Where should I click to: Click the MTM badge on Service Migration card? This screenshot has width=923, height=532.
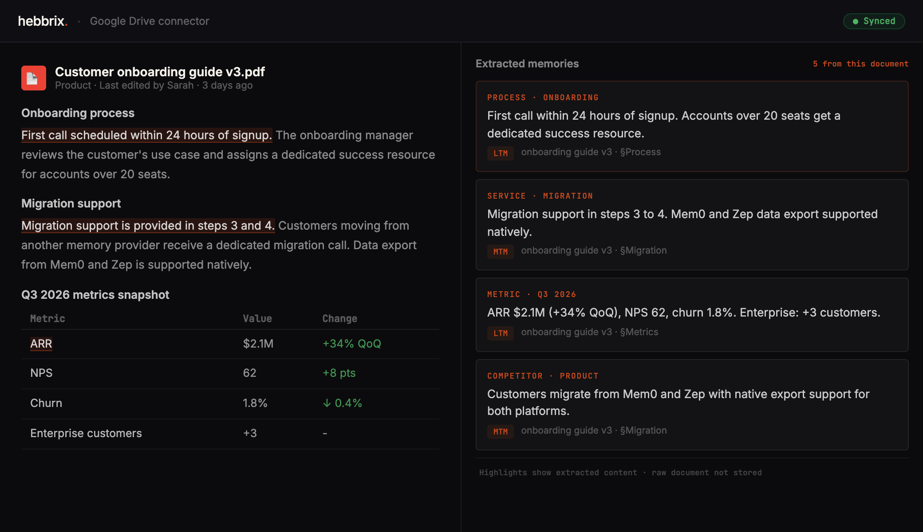point(500,252)
